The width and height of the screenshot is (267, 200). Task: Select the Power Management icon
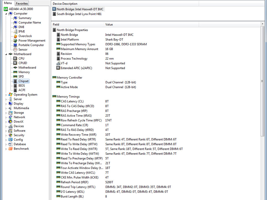[x=15, y=40]
